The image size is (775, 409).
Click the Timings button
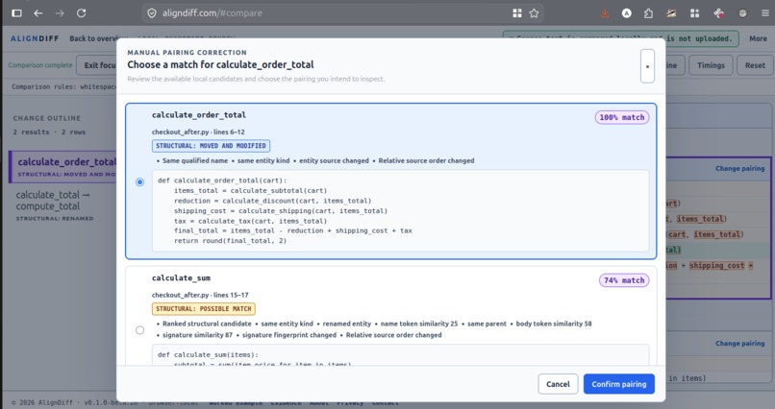711,65
